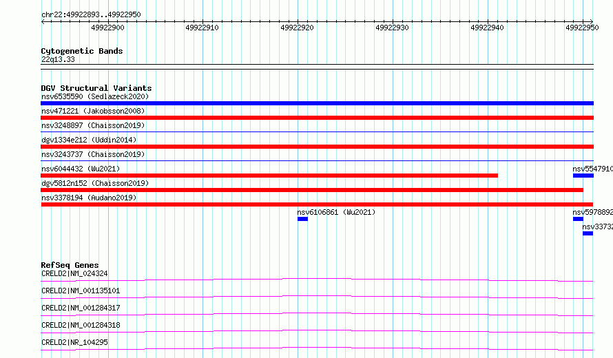
Task: Click the magenta line under CRELD2|NR_104295
Action: coord(317,348)
